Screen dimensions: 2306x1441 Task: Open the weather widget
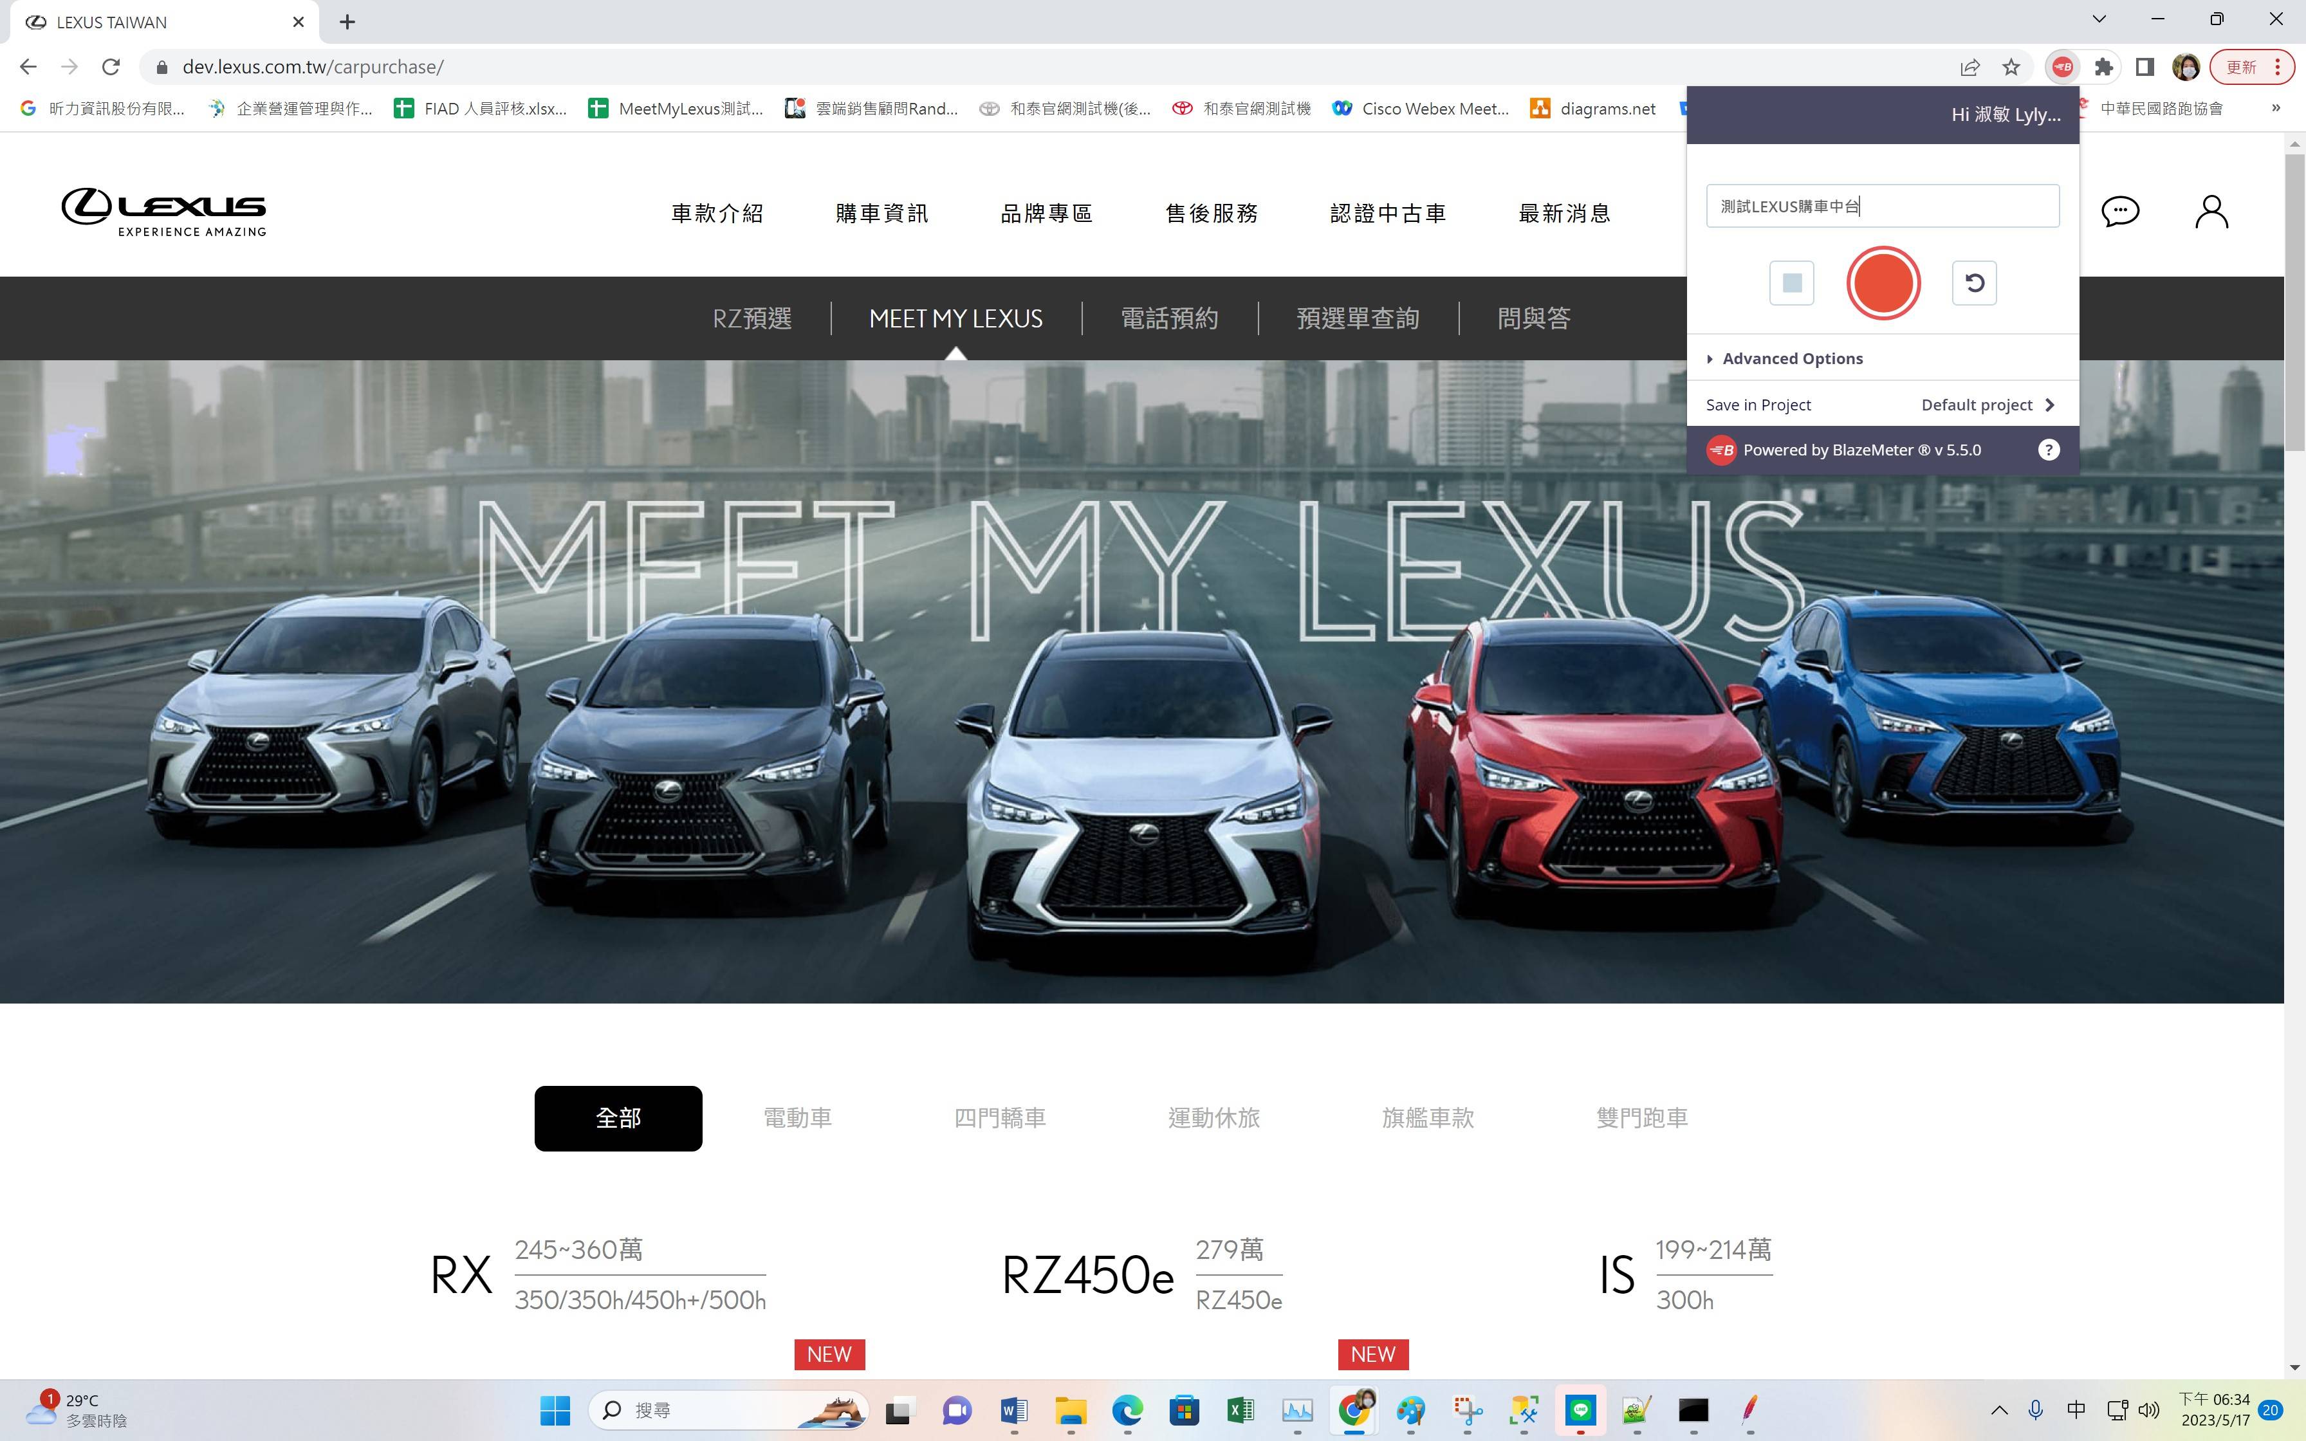point(76,1409)
